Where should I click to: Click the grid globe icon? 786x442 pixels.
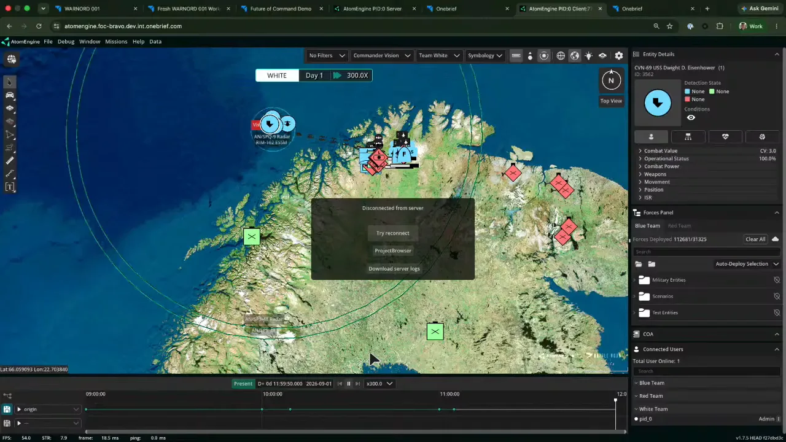tap(561, 55)
